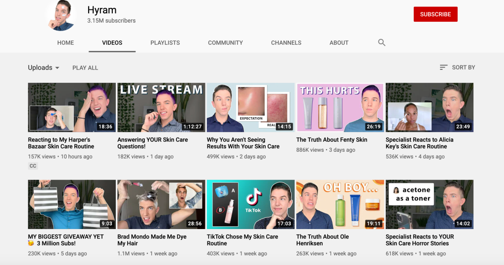Click the 23:49 duration badge
Screen dimensions: 504x265
pyautogui.click(x=463, y=127)
